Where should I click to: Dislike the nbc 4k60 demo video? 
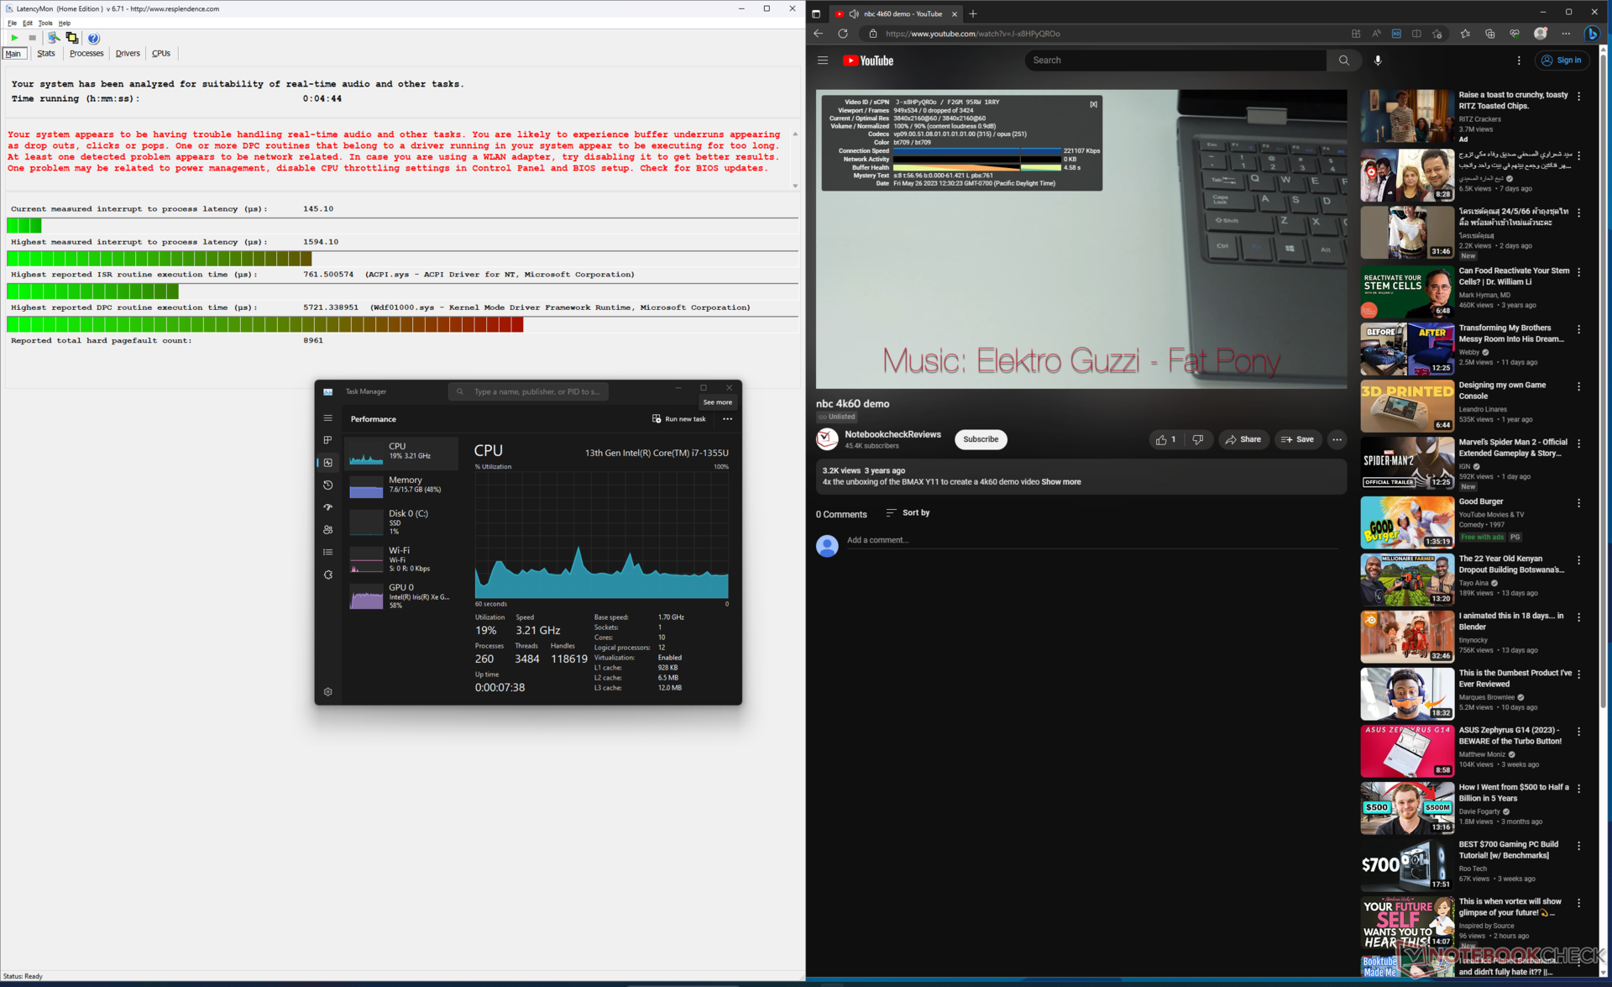pos(1198,439)
